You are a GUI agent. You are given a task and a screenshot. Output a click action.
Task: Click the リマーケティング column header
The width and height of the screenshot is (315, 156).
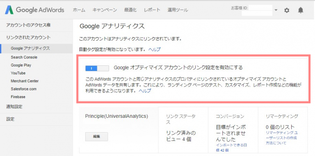(x=282, y=116)
